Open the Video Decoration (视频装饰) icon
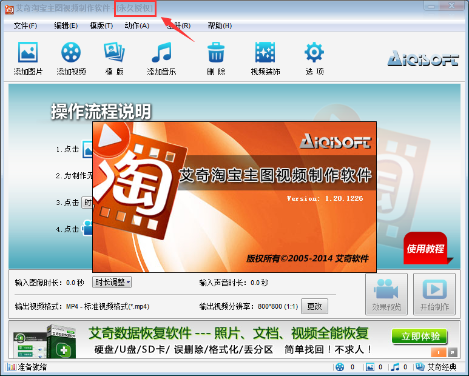The height and width of the screenshot is (376, 469). [x=265, y=52]
